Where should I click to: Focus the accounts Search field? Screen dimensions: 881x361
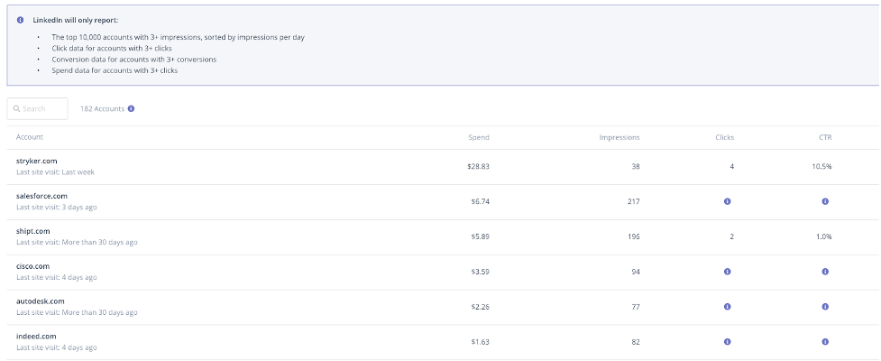(37, 108)
